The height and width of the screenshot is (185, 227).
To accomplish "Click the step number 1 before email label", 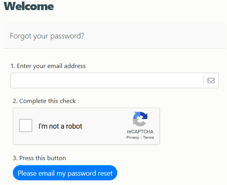I will (12, 66).
